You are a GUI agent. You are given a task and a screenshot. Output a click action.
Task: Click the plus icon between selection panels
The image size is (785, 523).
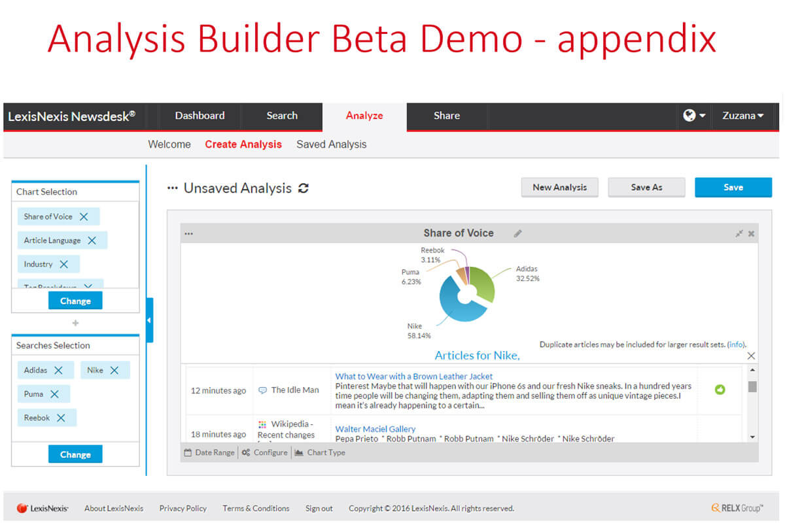pyautogui.click(x=75, y=323)
